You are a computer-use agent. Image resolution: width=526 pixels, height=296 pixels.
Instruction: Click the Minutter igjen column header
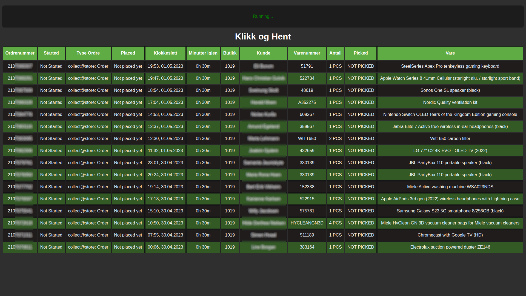click(x=203, y=53)
